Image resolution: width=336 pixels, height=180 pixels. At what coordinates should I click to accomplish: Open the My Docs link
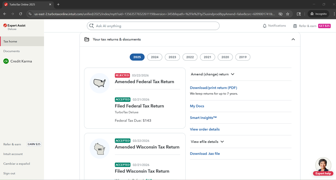click(x=197, y=106)
